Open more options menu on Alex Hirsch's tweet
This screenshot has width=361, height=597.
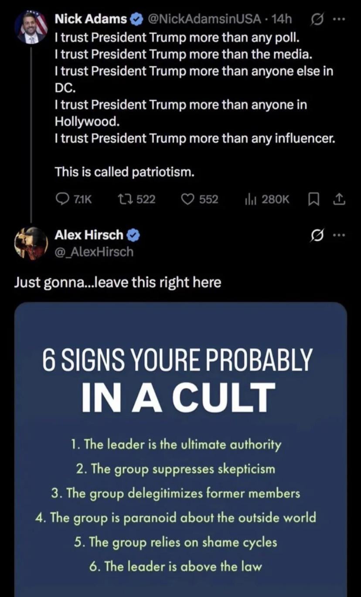[338, 236]
